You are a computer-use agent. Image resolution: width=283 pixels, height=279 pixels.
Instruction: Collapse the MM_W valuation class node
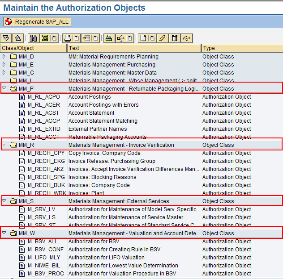click(x=4, y=233)
